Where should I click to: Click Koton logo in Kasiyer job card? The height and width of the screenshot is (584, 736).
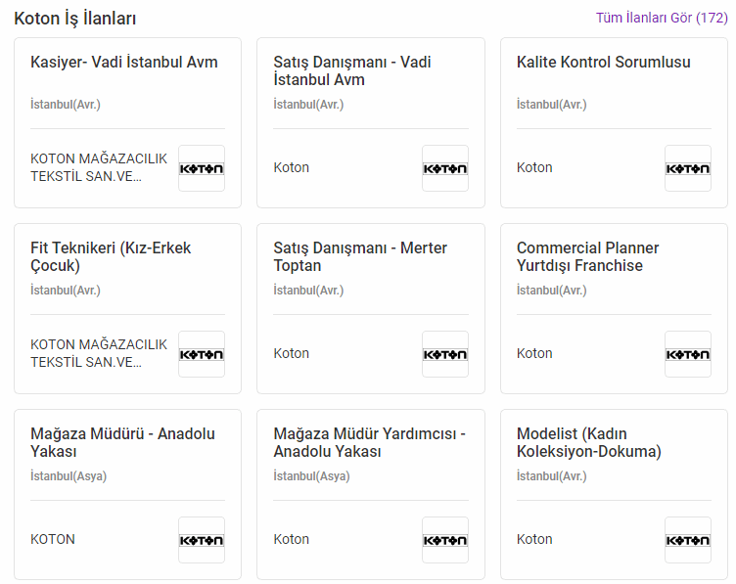pyautogui.click(x=202, y=168)
